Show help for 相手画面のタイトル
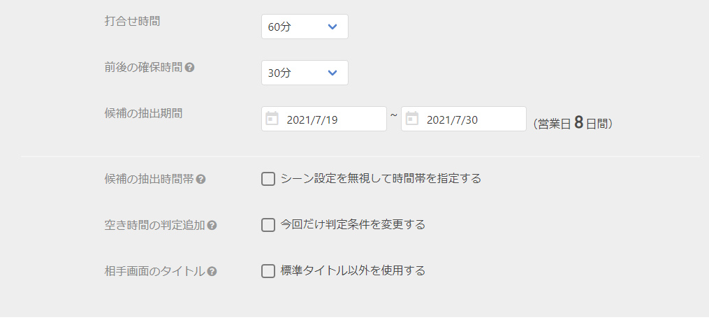Screen dimensions: 709x320 pos(212,272)
